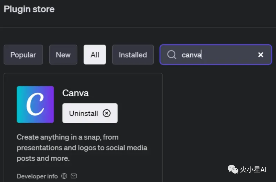Switch to the New tab

coord(63,55)
